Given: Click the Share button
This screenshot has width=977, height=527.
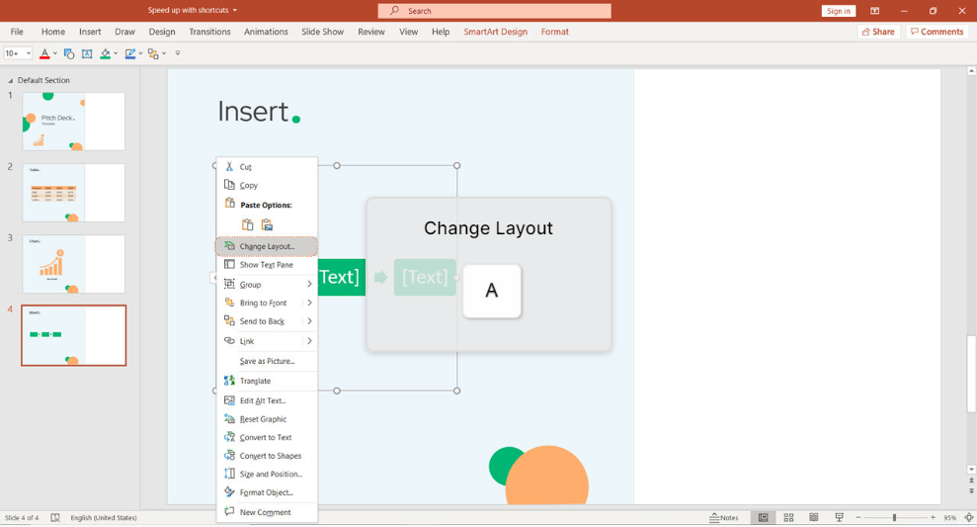Looking at the screenshot, I should 878,32.
